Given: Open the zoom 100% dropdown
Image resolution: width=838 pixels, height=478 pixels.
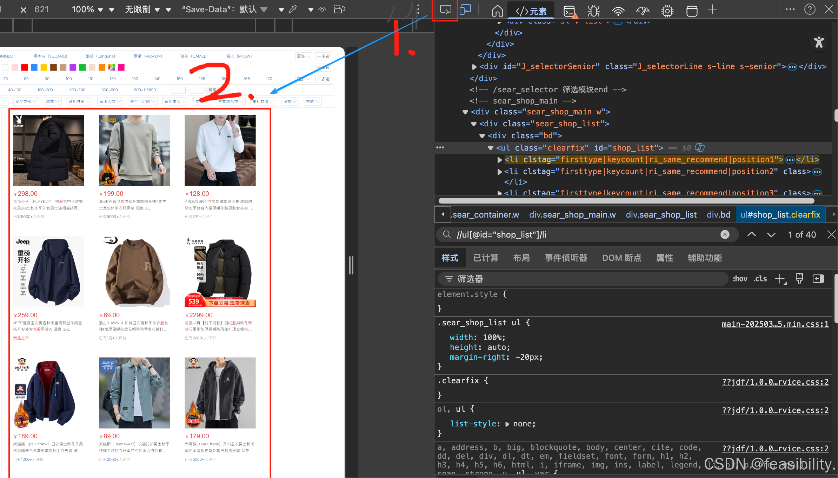Looking at the screenshot, I should [87, 9].
